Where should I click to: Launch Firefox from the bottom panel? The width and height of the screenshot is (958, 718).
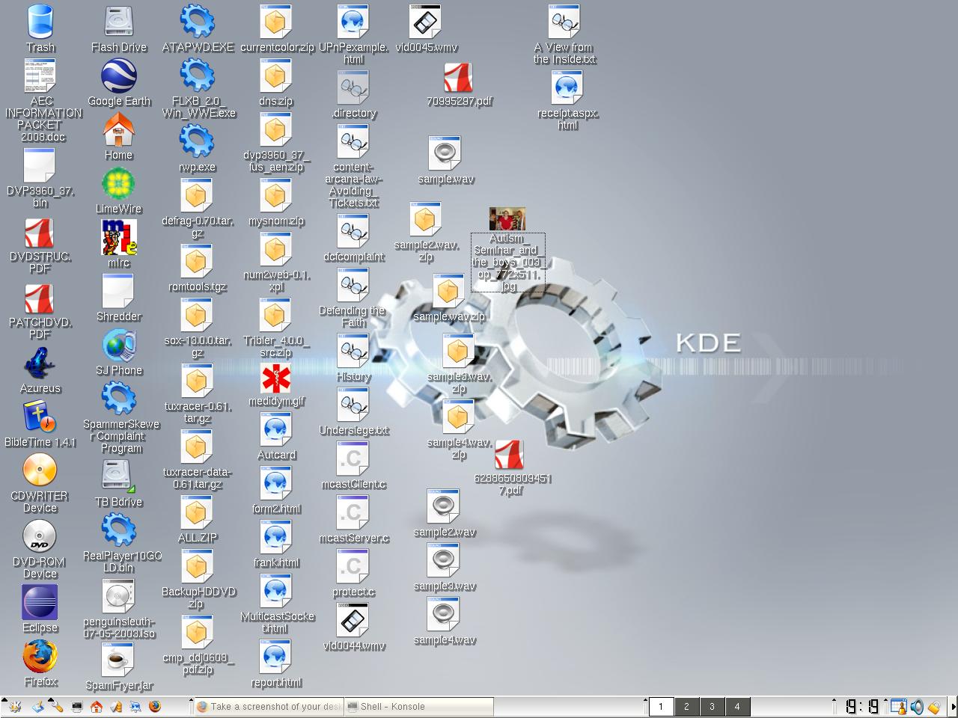155,706
